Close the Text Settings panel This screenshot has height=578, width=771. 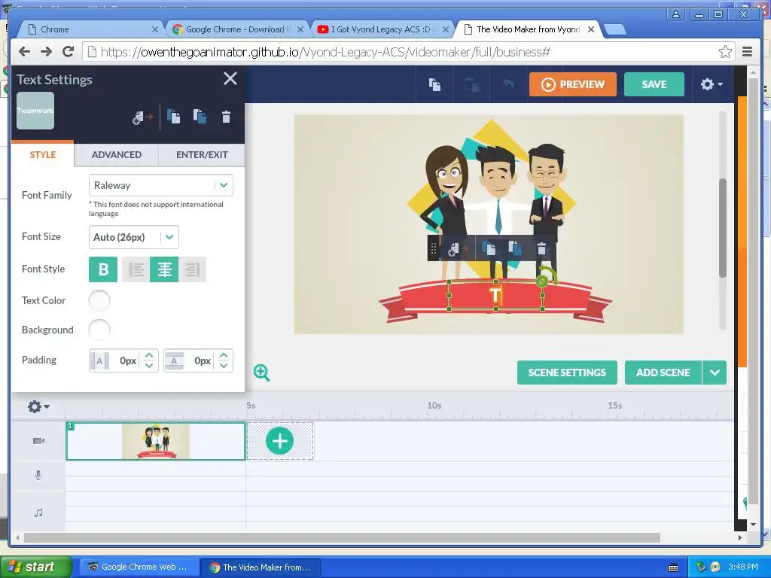(230, 78)
